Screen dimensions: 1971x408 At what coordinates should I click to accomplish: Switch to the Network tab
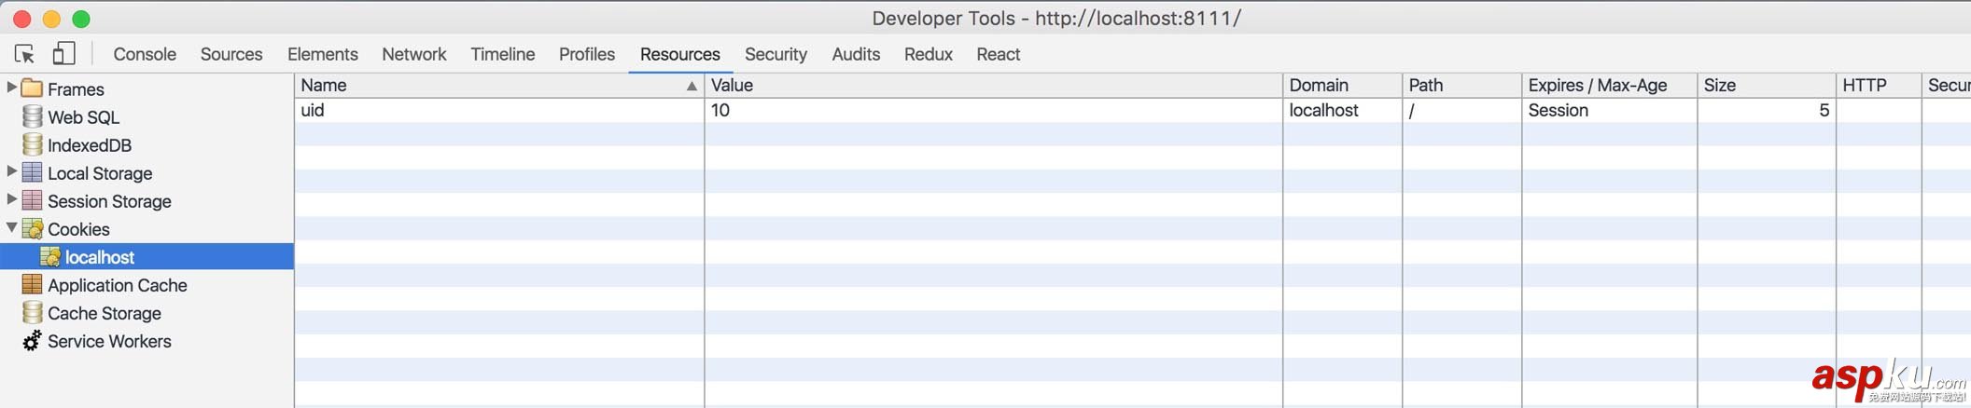pos(413,54)
